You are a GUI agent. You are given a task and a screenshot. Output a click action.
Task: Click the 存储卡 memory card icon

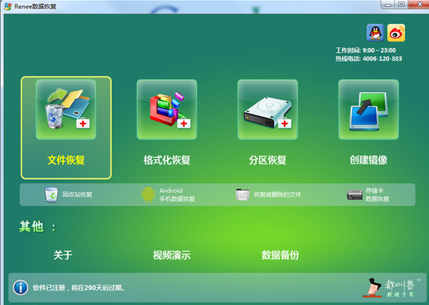click(x=354, y=195)
